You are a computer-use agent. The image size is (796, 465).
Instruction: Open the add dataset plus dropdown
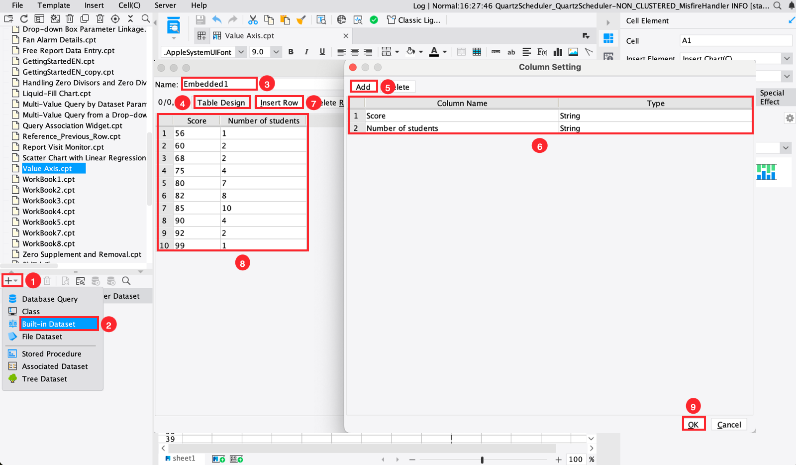(x=11, y=281)
